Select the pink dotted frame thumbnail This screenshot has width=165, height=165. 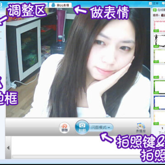tap(159, 25)
